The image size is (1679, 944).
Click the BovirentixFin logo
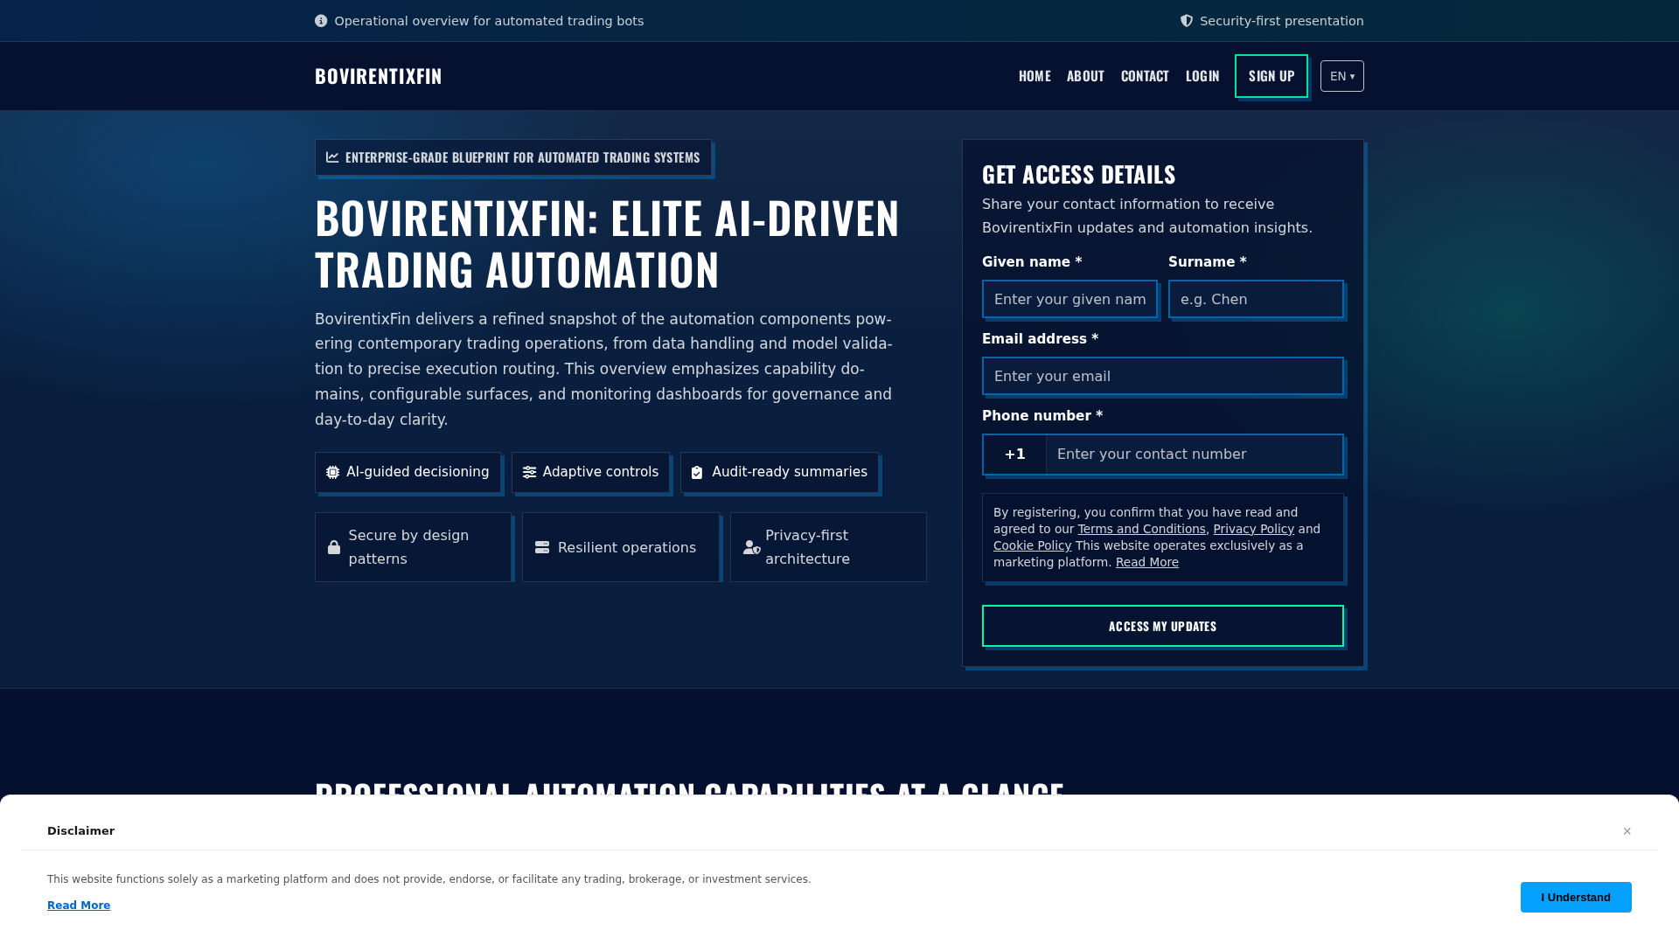point(379,76)
